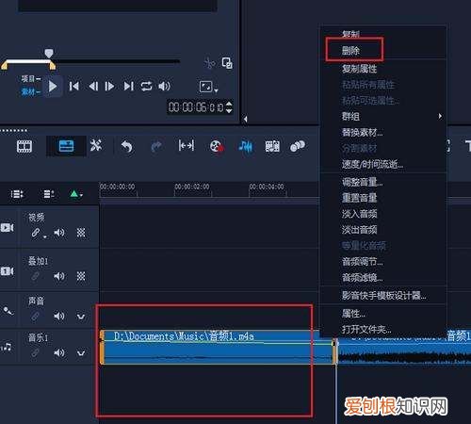
Task: Toggle ripple editing link on 视频 track
Action: [x=37, y=233]
